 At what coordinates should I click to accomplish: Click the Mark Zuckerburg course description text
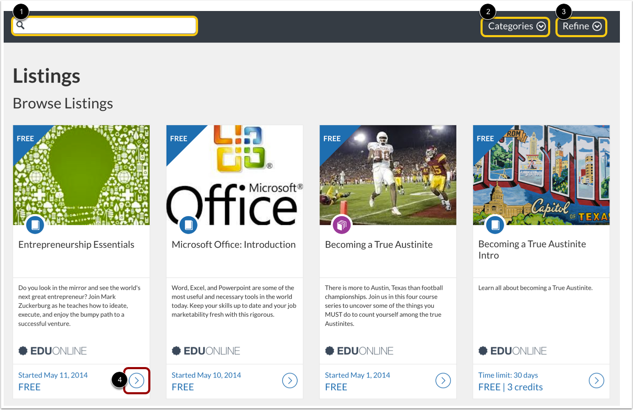pyautogui.click(x=80, y=306)
